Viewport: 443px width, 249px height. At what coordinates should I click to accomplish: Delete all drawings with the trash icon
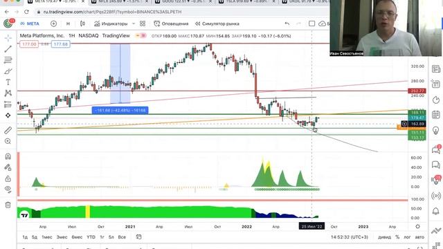click(8, 205)
